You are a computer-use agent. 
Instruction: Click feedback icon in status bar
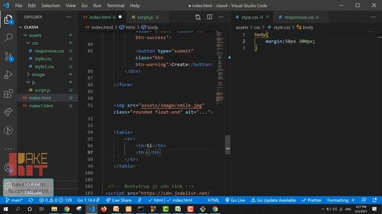click(363, 200)
